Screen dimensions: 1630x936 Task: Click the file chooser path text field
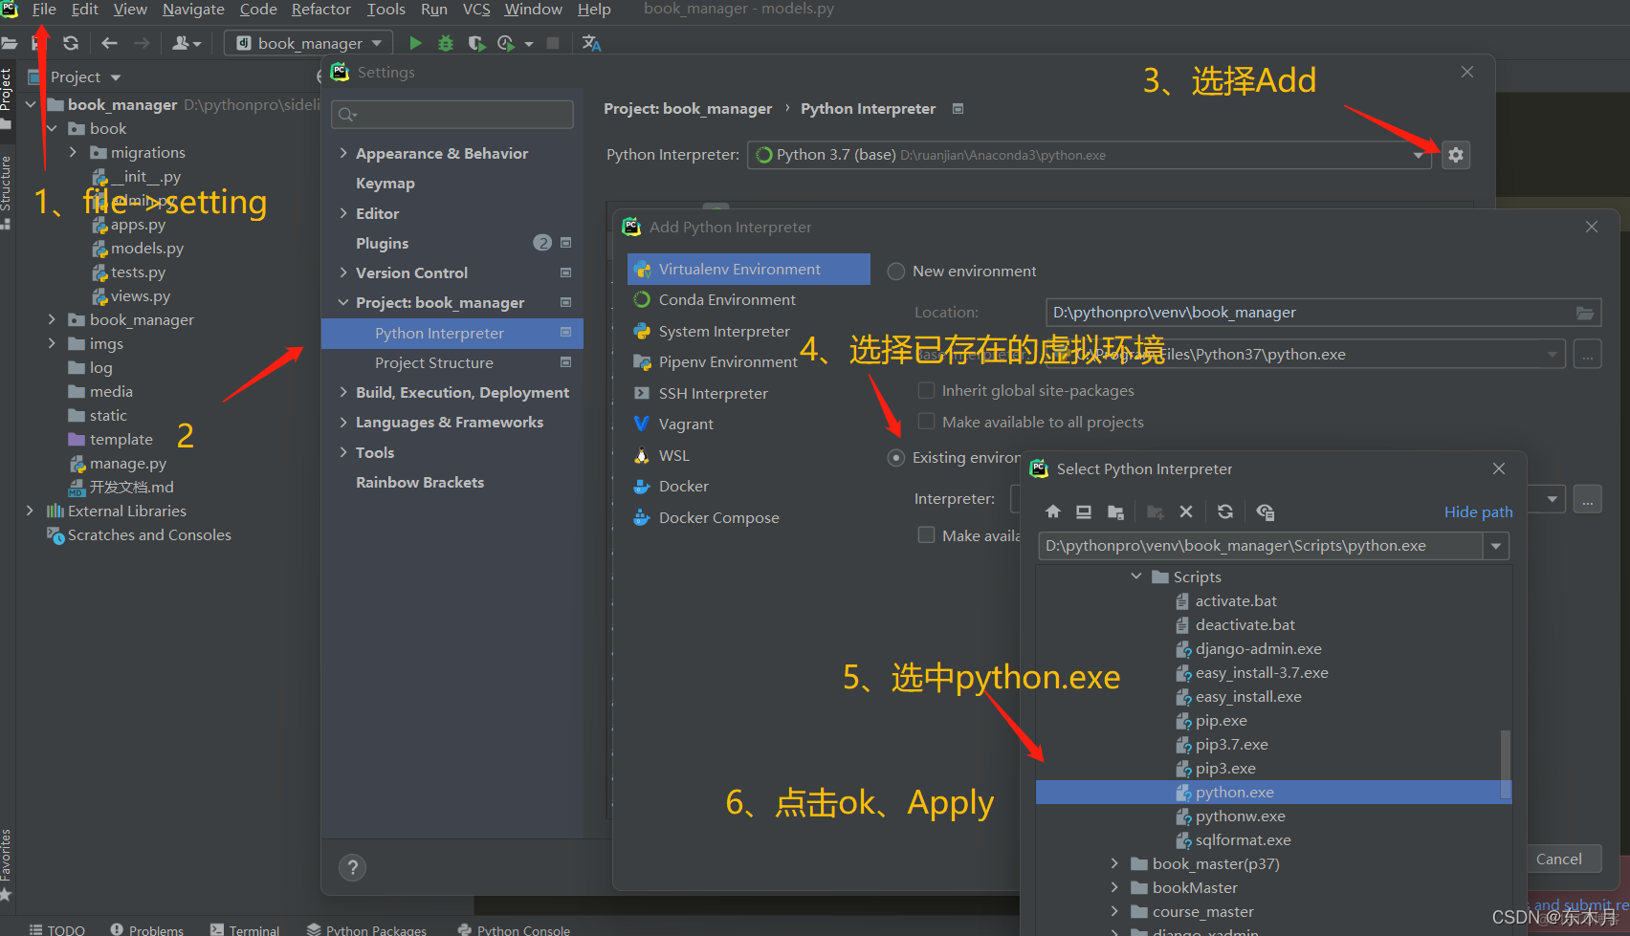tap(1261, 546)
